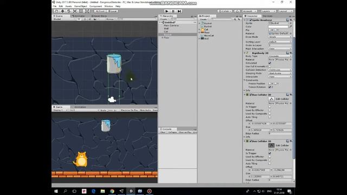The width and height of the screenshot is (347, 195).
Task: Open Collision Detection dropdown
Action: (x=280, y=70)
